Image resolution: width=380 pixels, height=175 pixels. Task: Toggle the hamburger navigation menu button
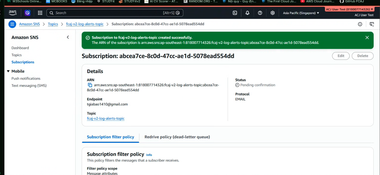(12, 24)
